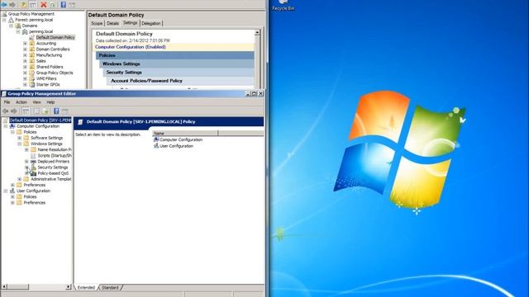Collapse the Windows Settings section in the report
529x297 pixels.
pyautogui.click(x=177, y=64)
